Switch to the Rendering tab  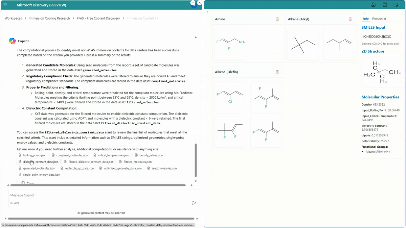[379, 19]
